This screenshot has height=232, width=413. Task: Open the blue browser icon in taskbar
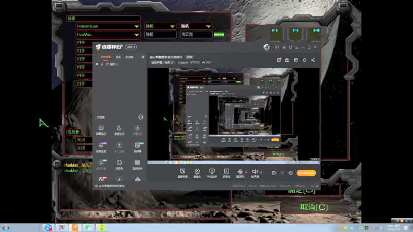pyautogui.click(x=49, y=227)
